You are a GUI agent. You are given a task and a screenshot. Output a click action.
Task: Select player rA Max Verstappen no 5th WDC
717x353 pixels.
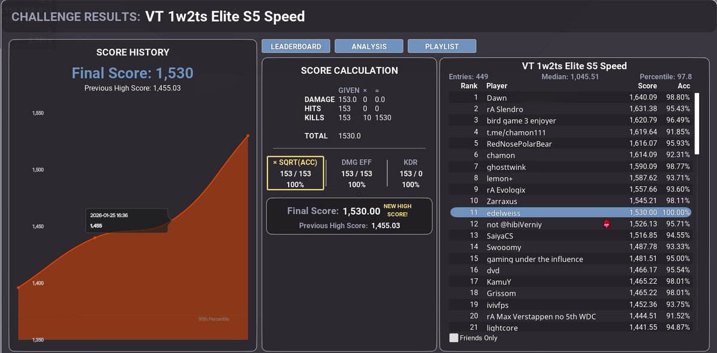pyautogui.click(x=571, y=316)
